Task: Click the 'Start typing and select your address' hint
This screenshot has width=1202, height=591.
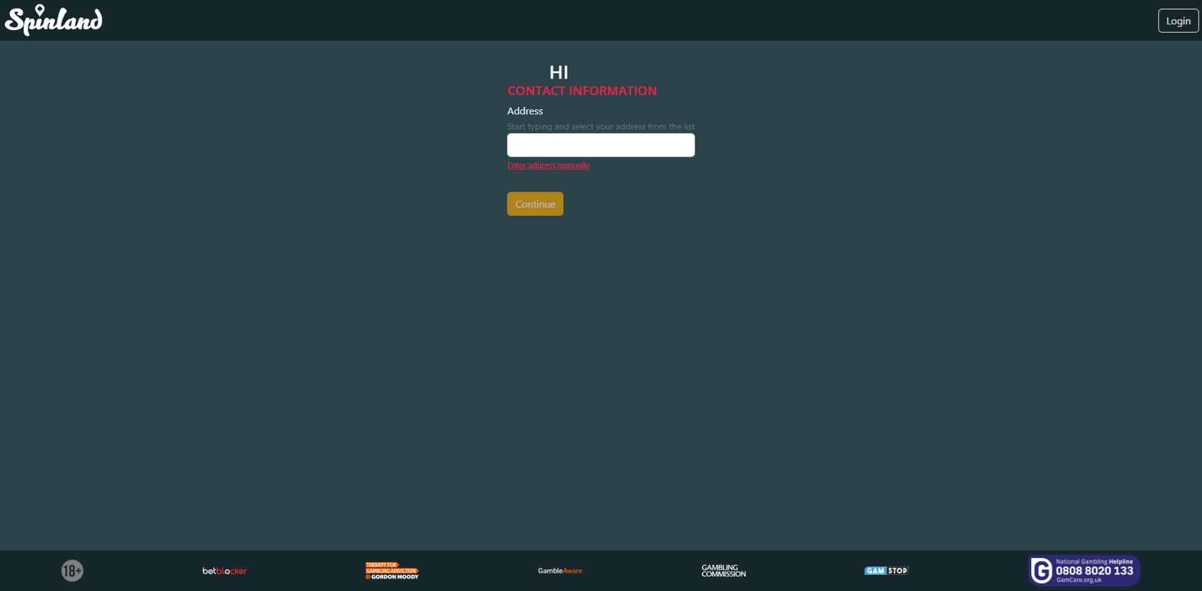Action: click(600, 126)
